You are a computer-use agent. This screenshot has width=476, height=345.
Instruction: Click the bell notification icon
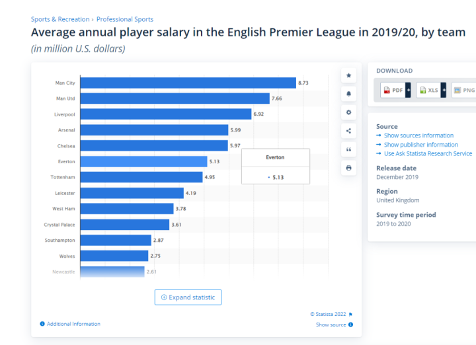(348, 94)
